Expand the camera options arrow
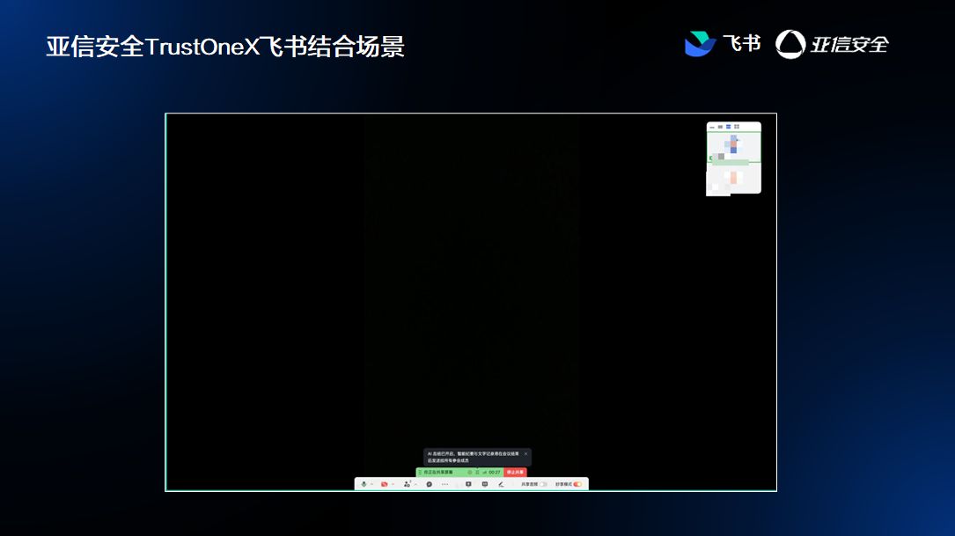 [x=393, y=484]
